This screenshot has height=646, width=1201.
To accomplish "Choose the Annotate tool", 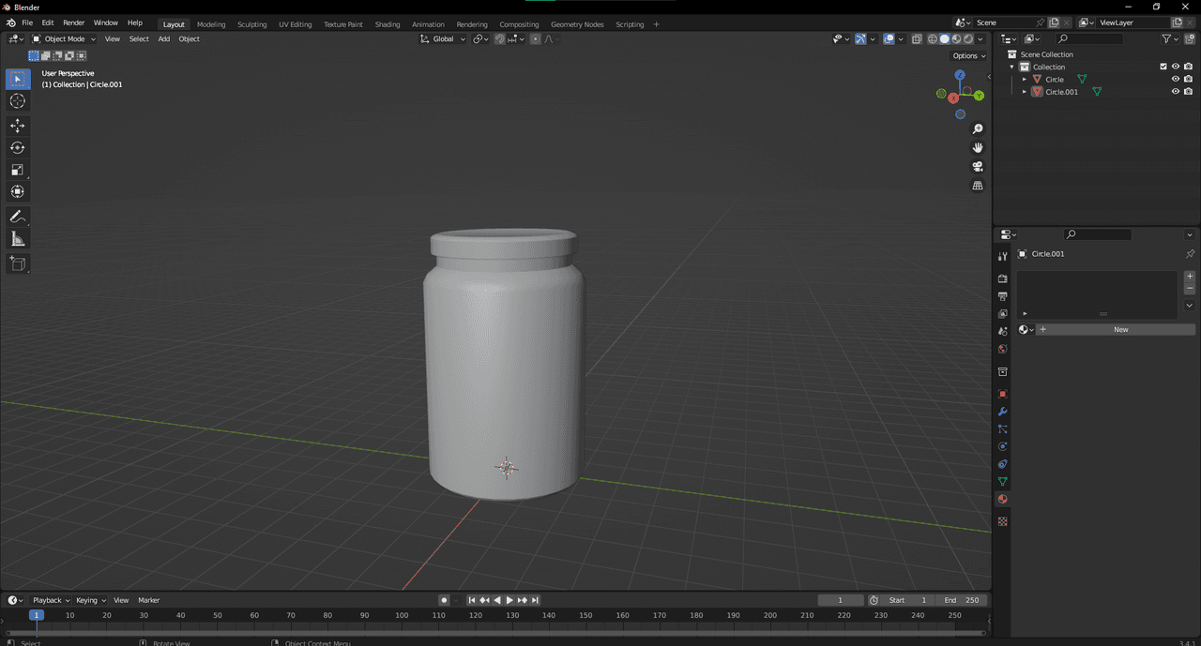I will [18, 217].
